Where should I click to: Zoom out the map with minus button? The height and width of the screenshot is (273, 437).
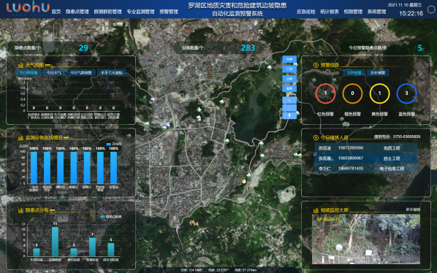click(x=289, y=108)
